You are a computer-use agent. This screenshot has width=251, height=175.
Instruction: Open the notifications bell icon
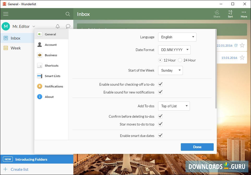pos(58,26)
